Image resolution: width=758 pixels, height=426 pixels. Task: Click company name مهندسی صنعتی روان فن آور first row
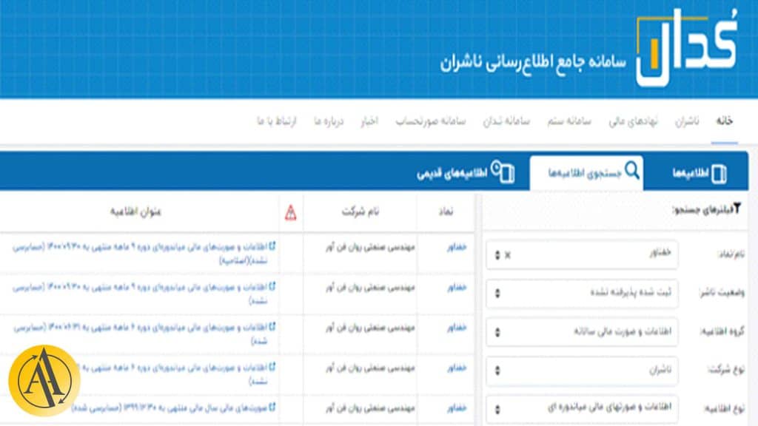370,247
